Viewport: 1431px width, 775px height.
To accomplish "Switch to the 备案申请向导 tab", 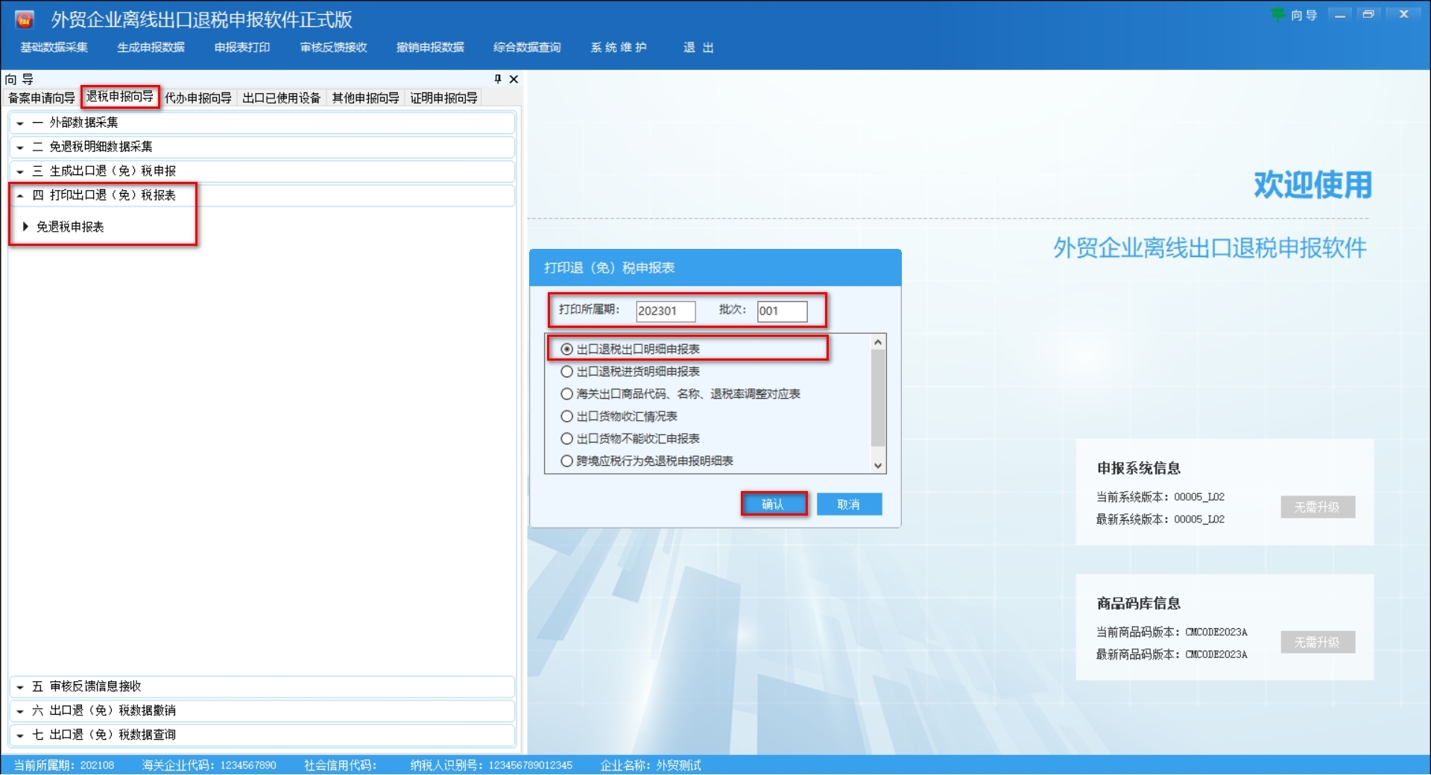I will point(41,97).
